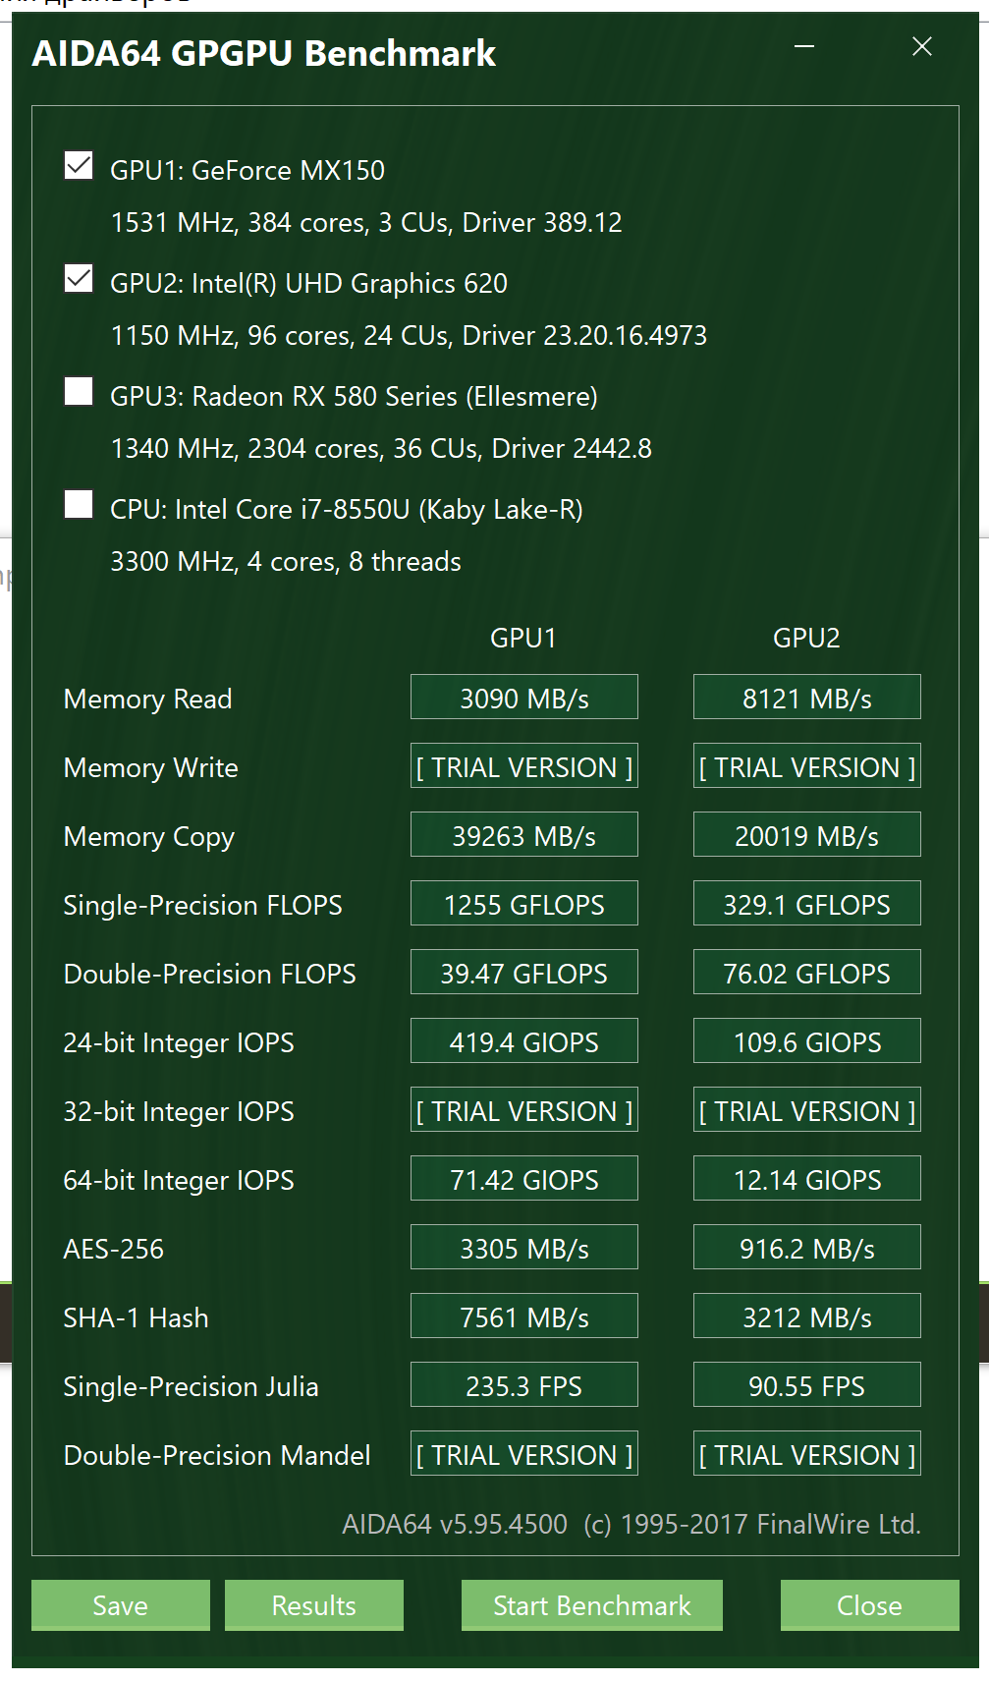Select the 90.55 FPS Julia result
This screenshot has width=989, height=1681.
[x=807, y=1385]
